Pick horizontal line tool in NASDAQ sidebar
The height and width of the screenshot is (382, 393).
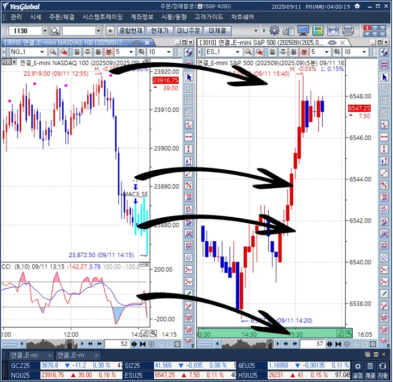(189, 137)
